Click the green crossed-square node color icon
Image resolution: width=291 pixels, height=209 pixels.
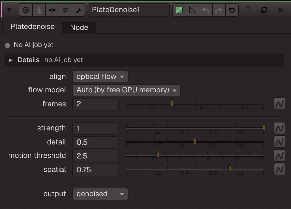pyautogui.click(x=179, y=10)
